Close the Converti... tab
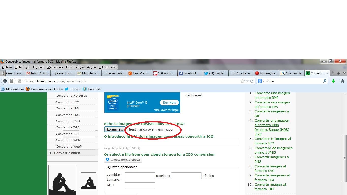The width and height of the screenshot is (347, 195). point(327,73)
